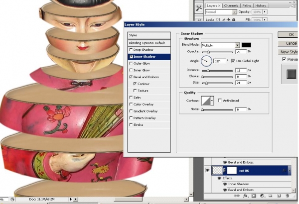Open the Blend Mode Multiply dropdown
This screenshot has width=299, height=204.
[237, 45]
